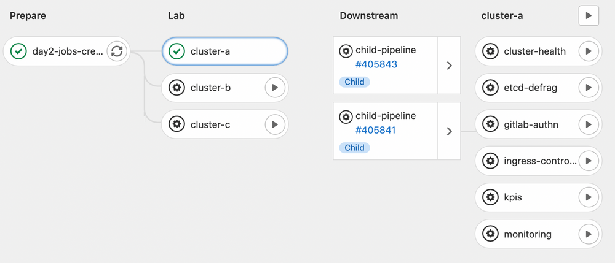Viewport: 615px width, 263px height.
Task: Expand child pipeline #405843 chevron
Action: (449, 65)
